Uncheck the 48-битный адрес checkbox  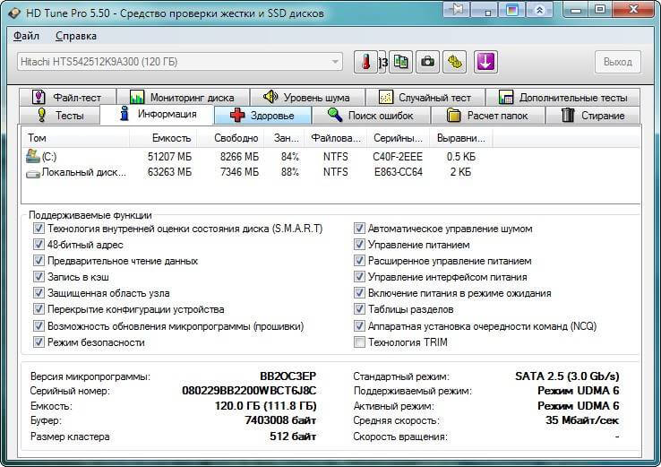tap(39, 245)
